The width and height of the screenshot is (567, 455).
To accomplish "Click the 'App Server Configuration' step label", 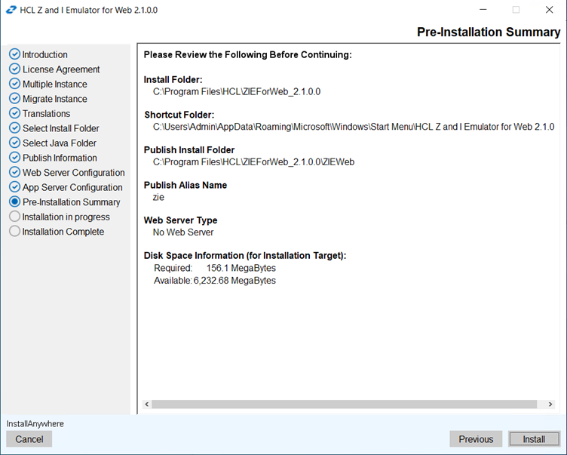I will tap(72, 187).
